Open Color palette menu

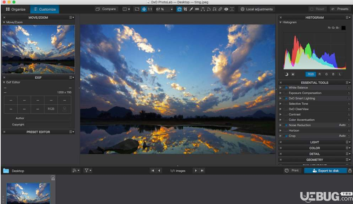tap(348, 148)
